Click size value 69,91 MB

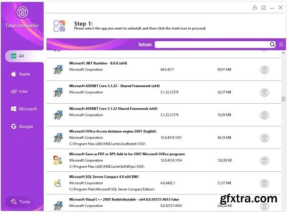tap(224, 69)
